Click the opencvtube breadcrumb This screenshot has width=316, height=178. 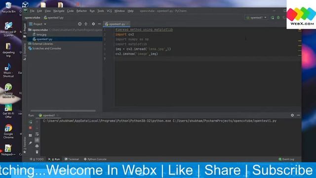coord(33,18)
